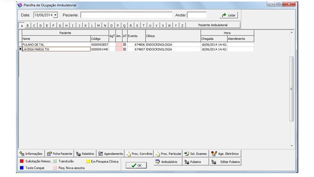Click the Código column header
Image resolution: width=314 pixels, height=177 pixels.
point(100,39)
